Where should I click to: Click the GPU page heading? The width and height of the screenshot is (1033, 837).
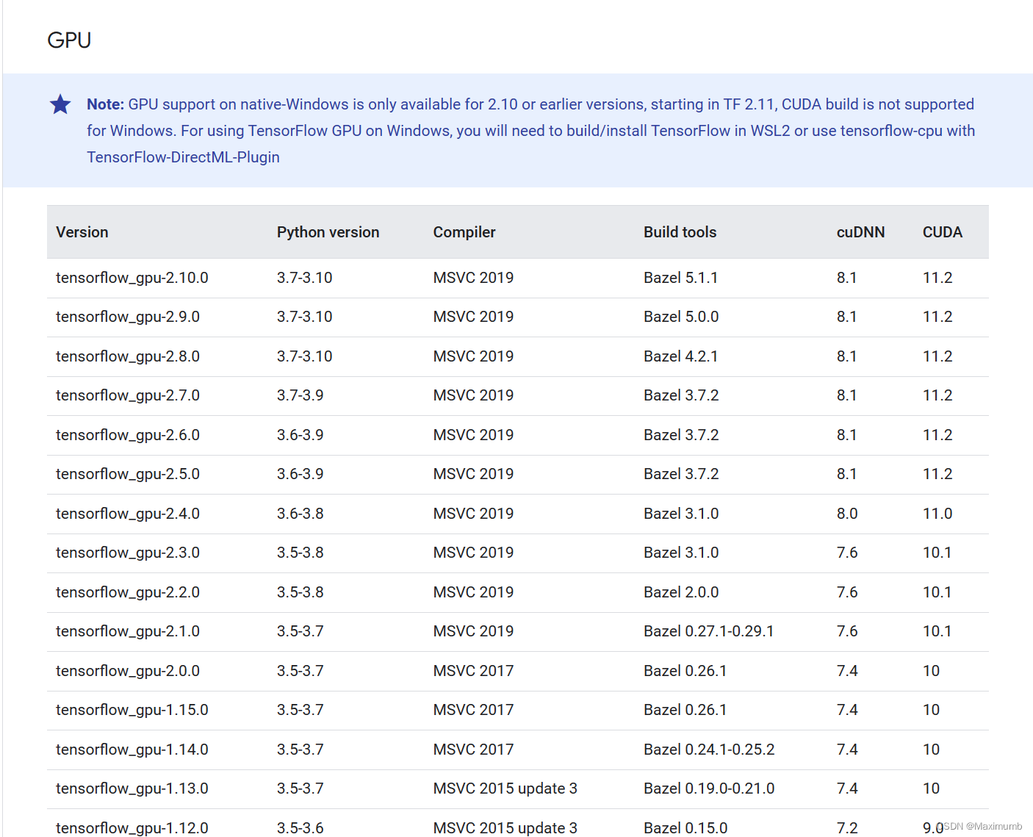pyautogui.click(x=69, y=40)
